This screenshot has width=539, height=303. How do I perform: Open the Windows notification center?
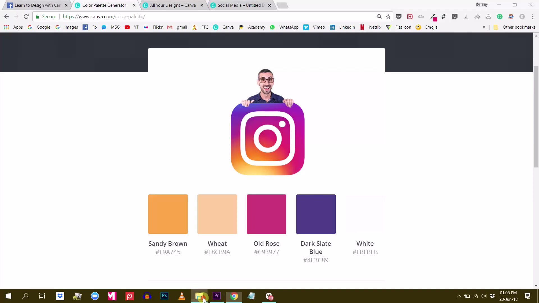tap(527, 296)
